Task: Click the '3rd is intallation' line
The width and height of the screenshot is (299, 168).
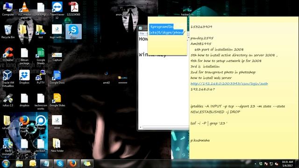Action: pos(205,66)
